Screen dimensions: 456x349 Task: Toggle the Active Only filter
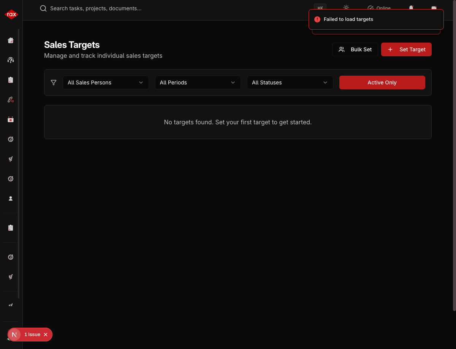point(382,82)
